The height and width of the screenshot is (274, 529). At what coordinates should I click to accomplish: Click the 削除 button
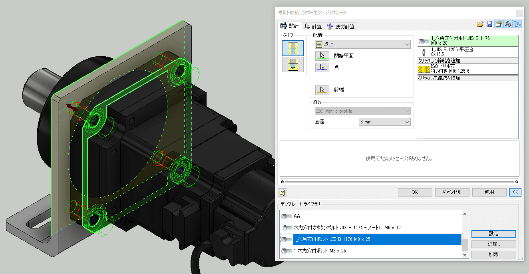(x=494, y=254)
